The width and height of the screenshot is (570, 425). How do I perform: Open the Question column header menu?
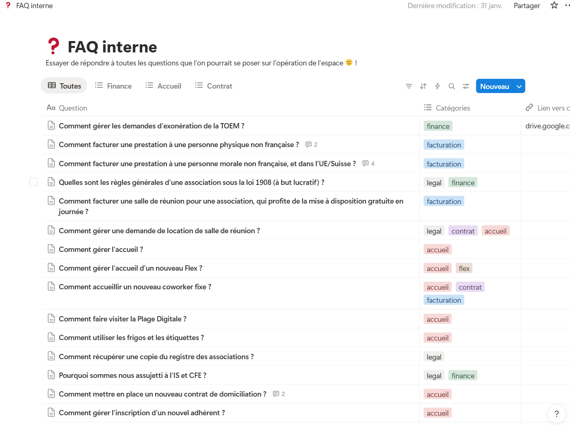point(73,108)
